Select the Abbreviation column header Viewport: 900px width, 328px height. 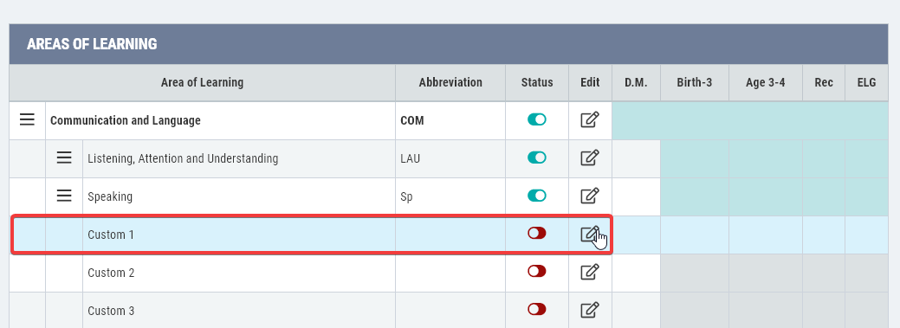(x=450, y=82)
